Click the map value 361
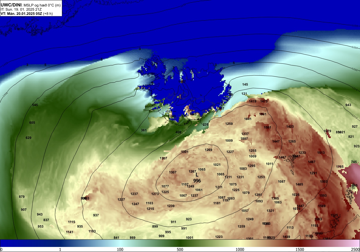 pyautogui.click(x=144, y=130)
